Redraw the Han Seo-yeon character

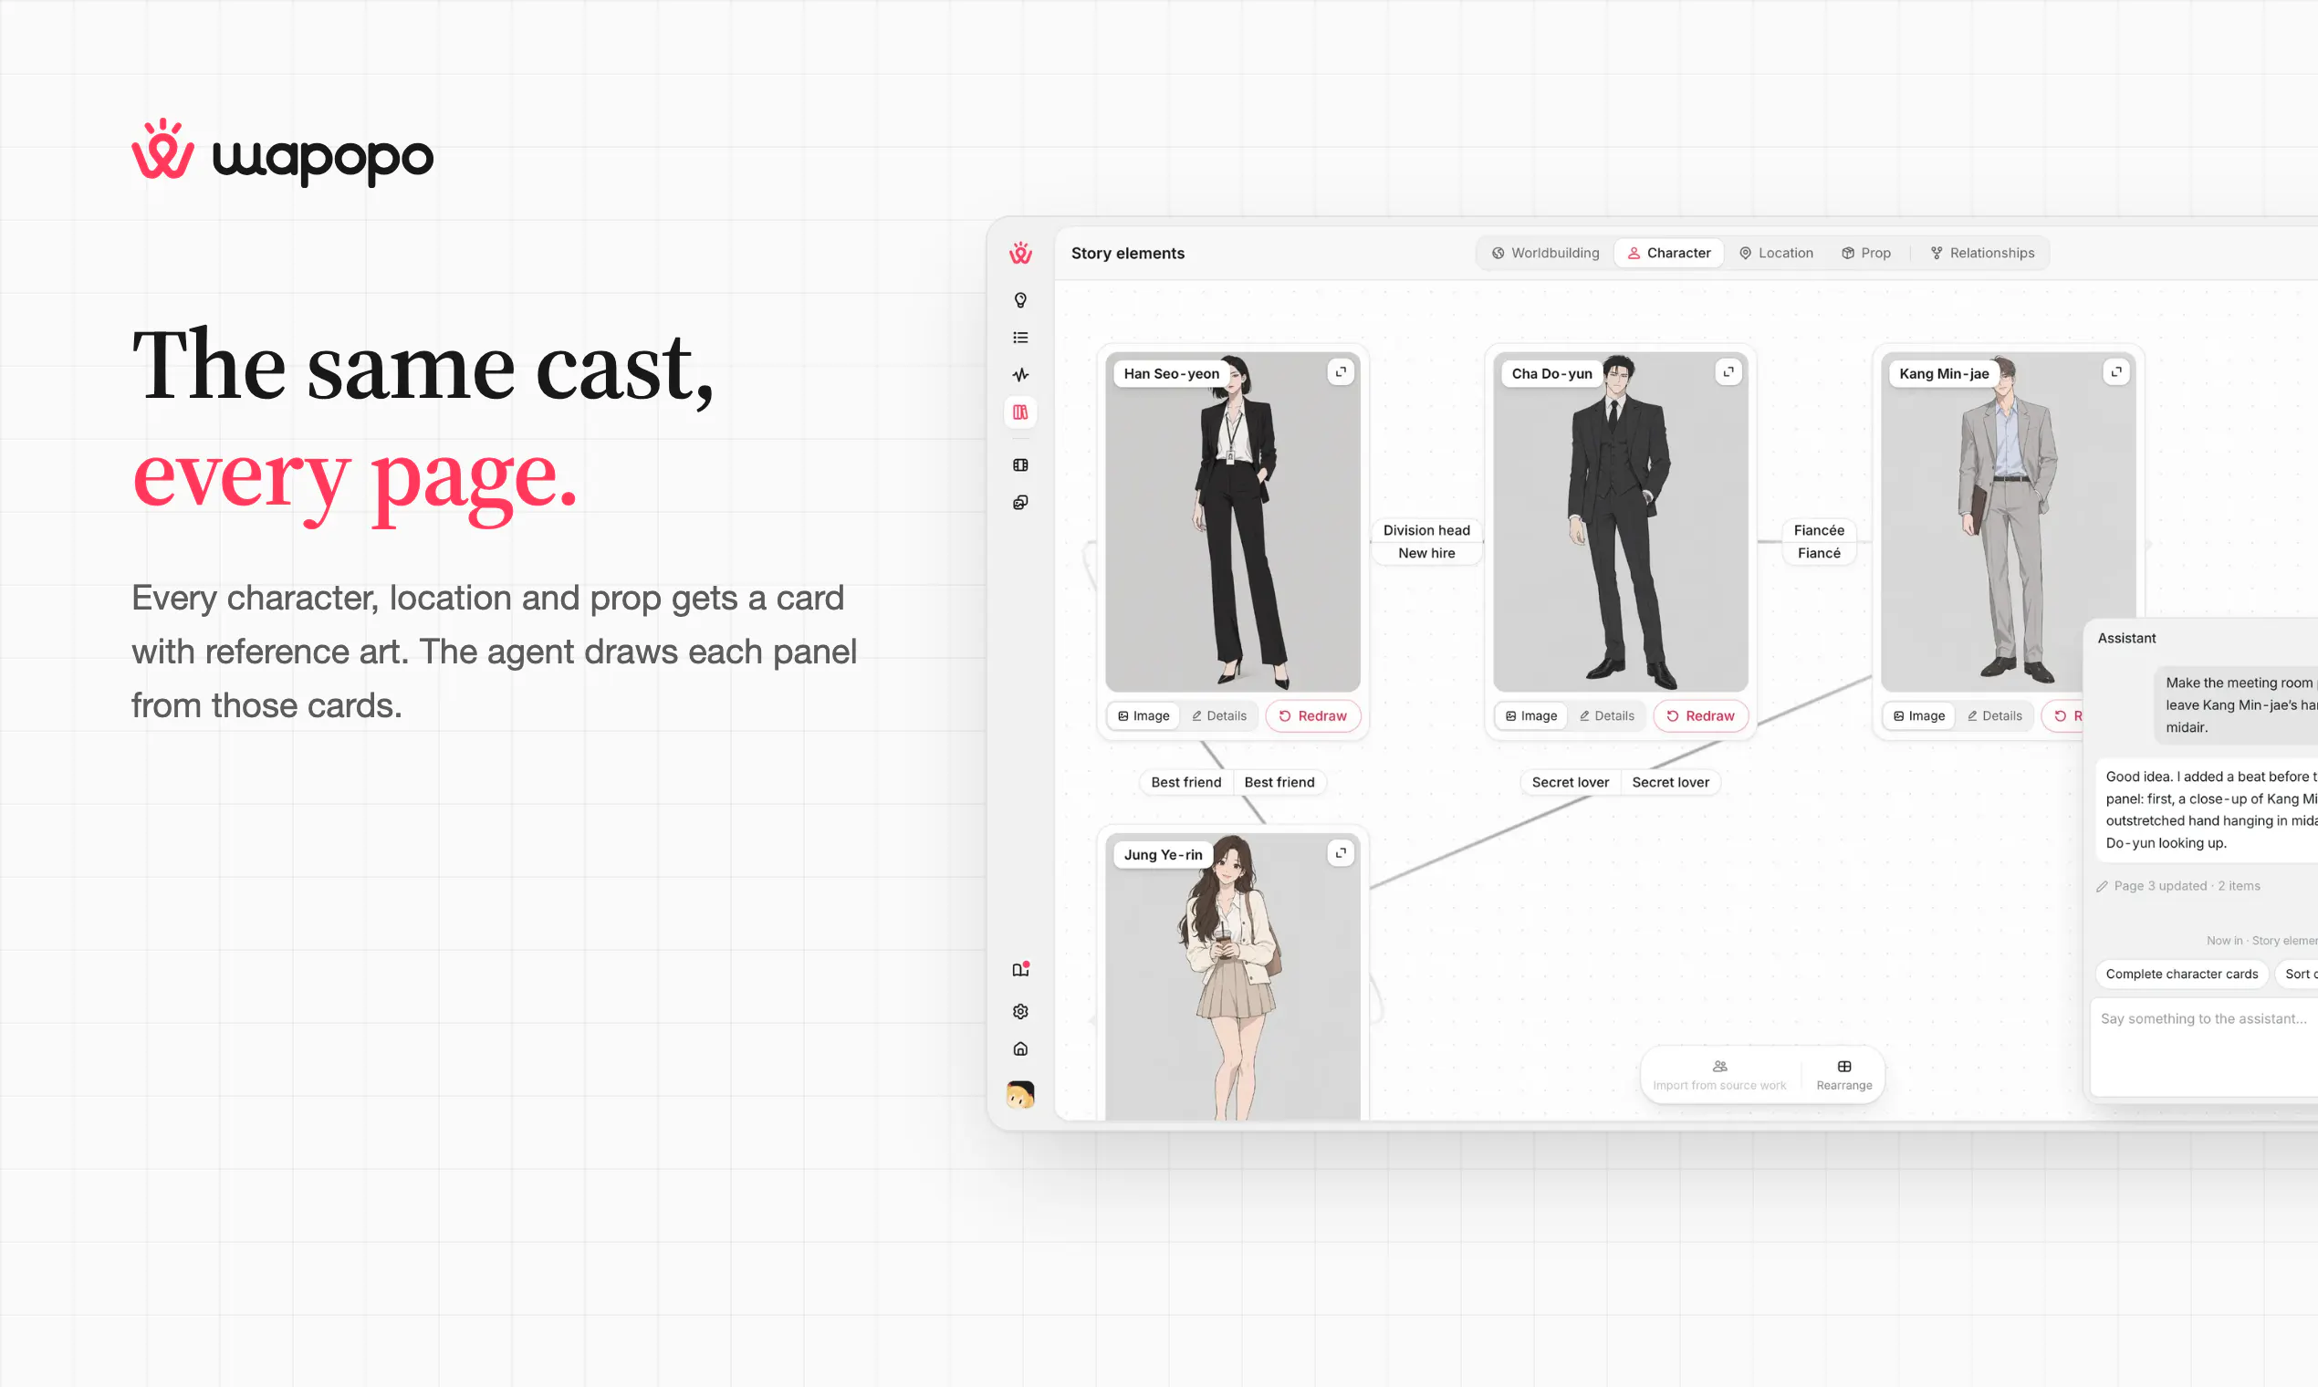point(1312,716)
